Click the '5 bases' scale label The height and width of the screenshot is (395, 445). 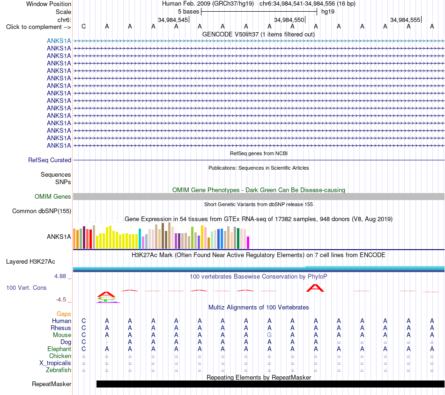(188, 12)
